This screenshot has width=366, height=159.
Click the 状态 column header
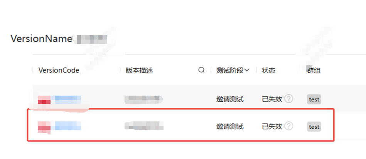(x=268, y=70)
